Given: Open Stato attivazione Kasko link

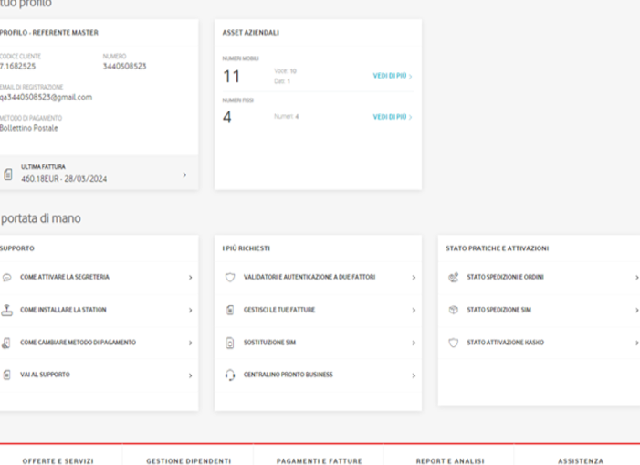Looking at the screenshot, I should point(505,342).
